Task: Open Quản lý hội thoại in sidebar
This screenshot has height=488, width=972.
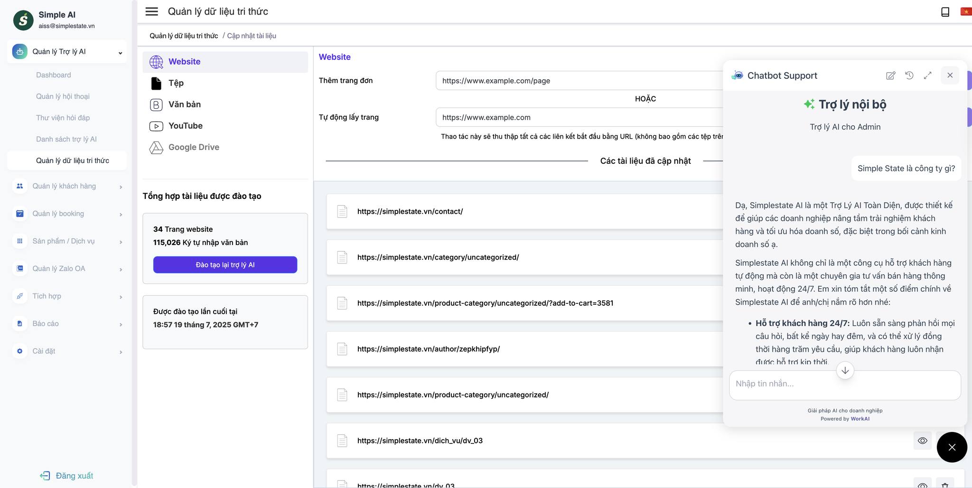Action: 63,96
